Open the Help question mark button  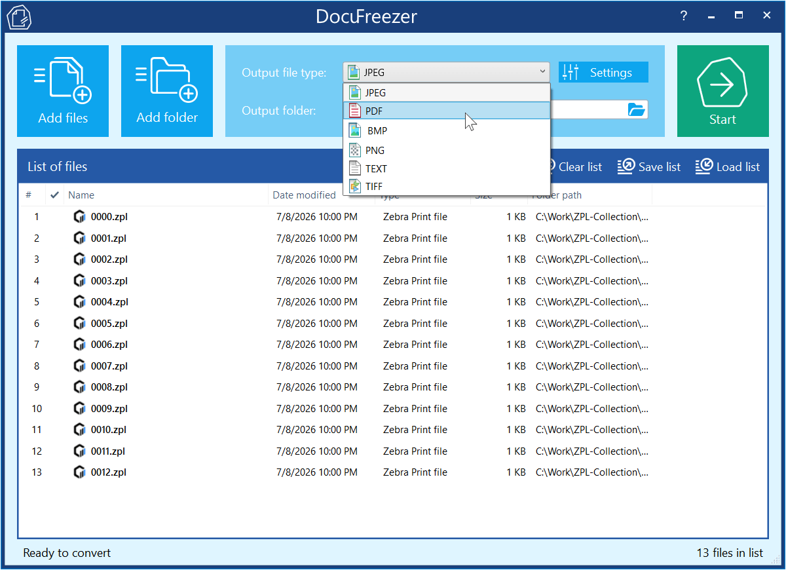pyautogui.click(x=684, y=16)
